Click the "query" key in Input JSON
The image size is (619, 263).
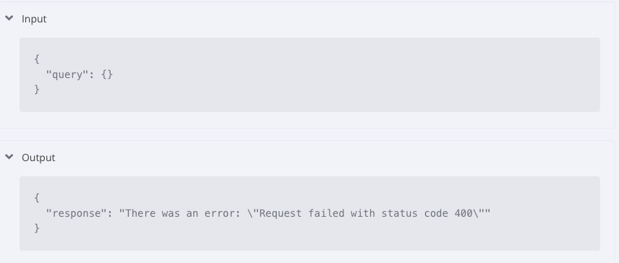click(x=67, y=74)
